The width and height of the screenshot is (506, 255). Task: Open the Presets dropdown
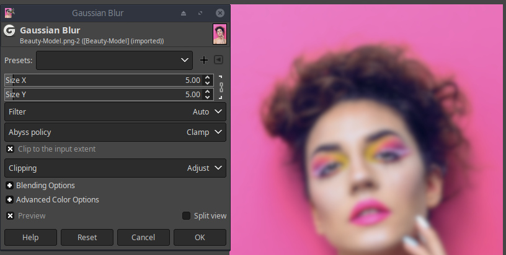tap(114, 60)
